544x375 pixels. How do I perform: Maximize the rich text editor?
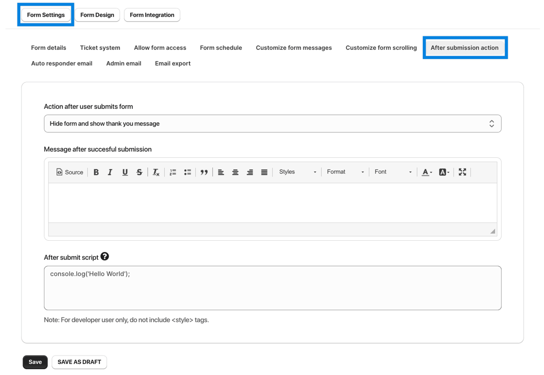click(x=462, y=172)
